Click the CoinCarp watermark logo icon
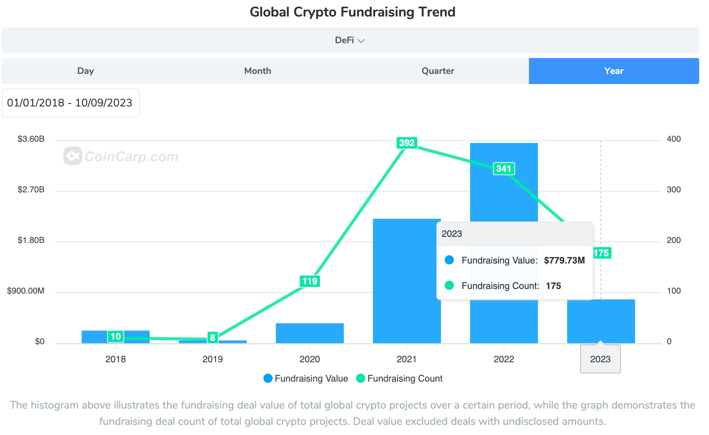Image resolution: width=709 pixels, height=435 pixels. (x=73, y=156)
